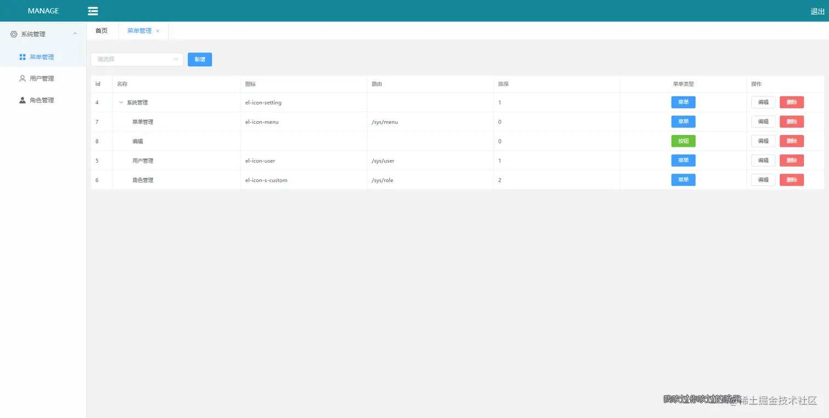This screenshot has width=829, height=418.
Task: Open 角色管理 in the sidebar
Action: [43, 100]
